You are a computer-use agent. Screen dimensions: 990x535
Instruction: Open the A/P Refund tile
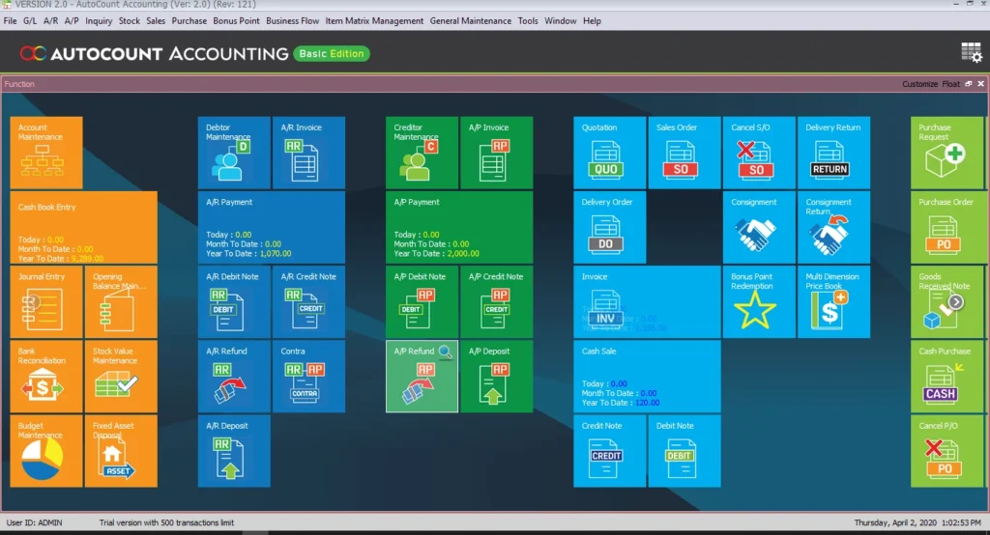click(422, 376)
